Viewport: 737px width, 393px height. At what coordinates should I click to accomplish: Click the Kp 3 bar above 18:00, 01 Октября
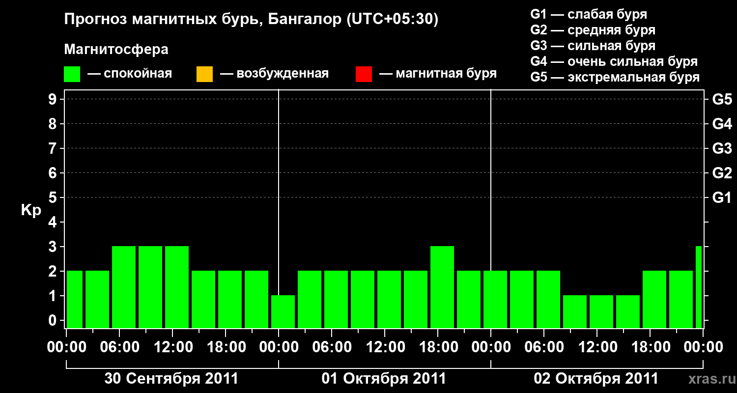[442, 287]
